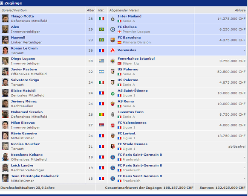Open the Mohamed Sissoko player link
Screen dimensions: 248x196
coord(27,112)
